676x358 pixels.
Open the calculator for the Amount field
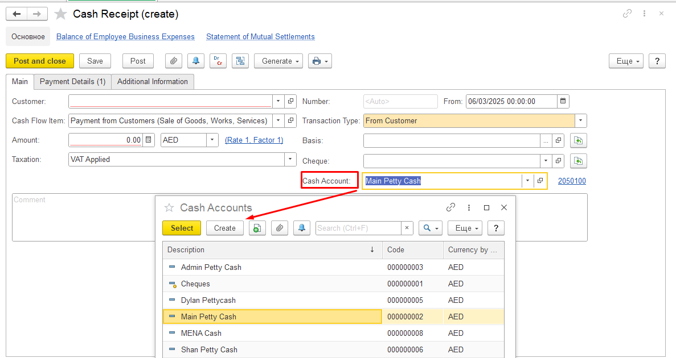point(148,140)
